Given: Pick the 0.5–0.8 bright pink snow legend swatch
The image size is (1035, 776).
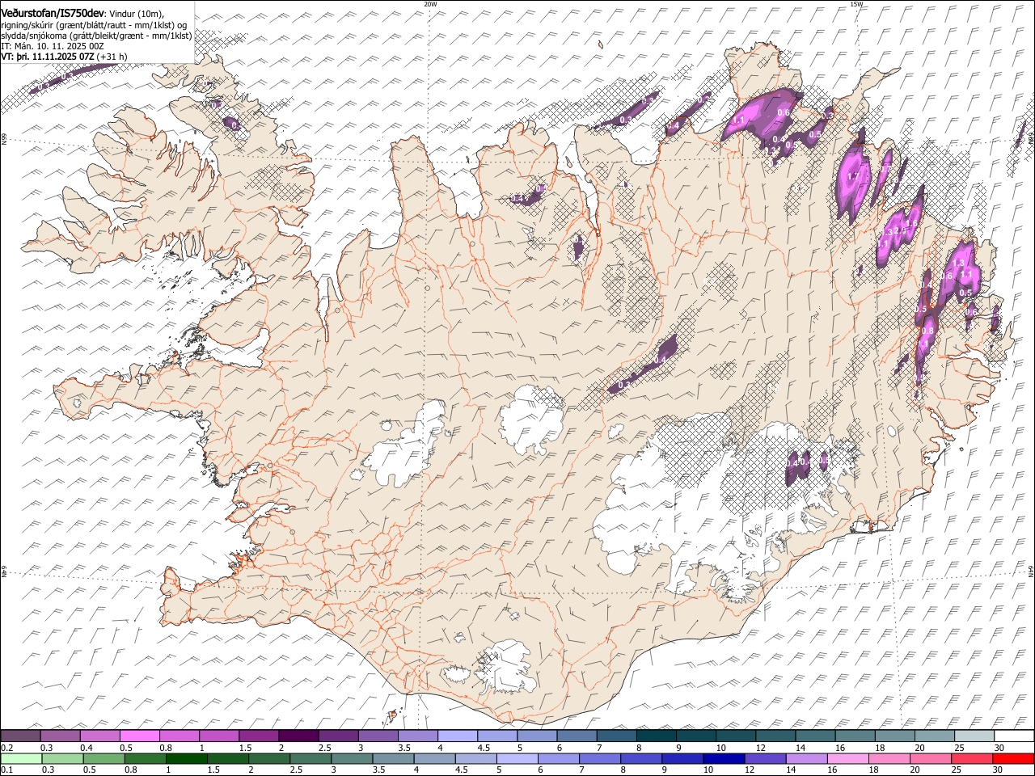Looking at the screenshot, I should 139,736.
